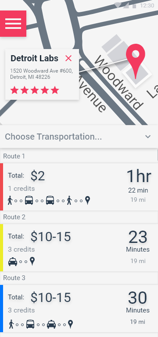Select the Route 3 header label
158x337 pixels.
pyautogui.click(x=14, y=278)
